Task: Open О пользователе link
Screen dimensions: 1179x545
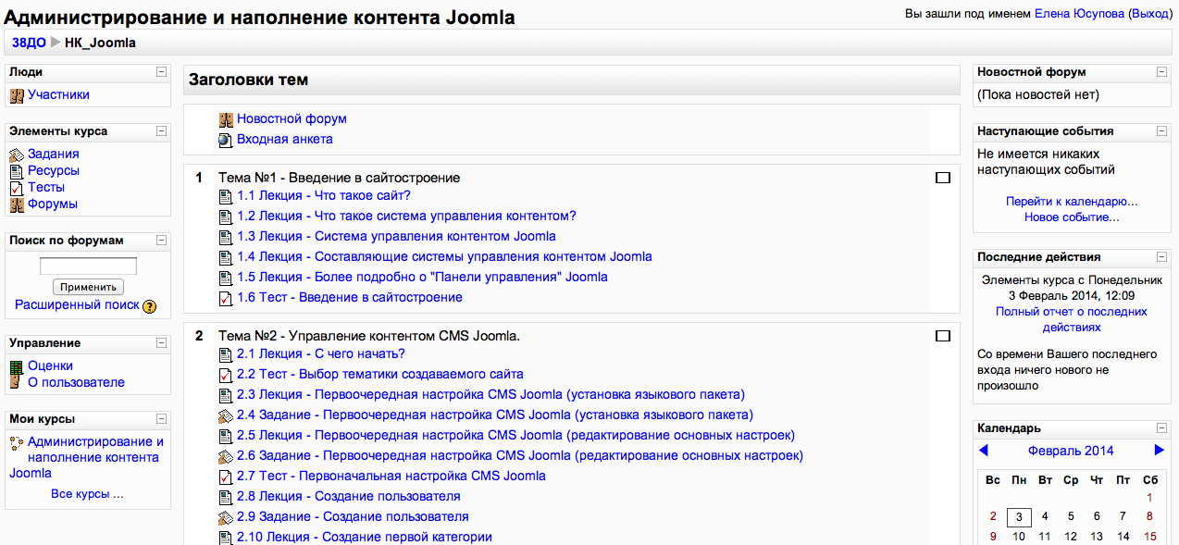Action: click(x=76, y=382)
